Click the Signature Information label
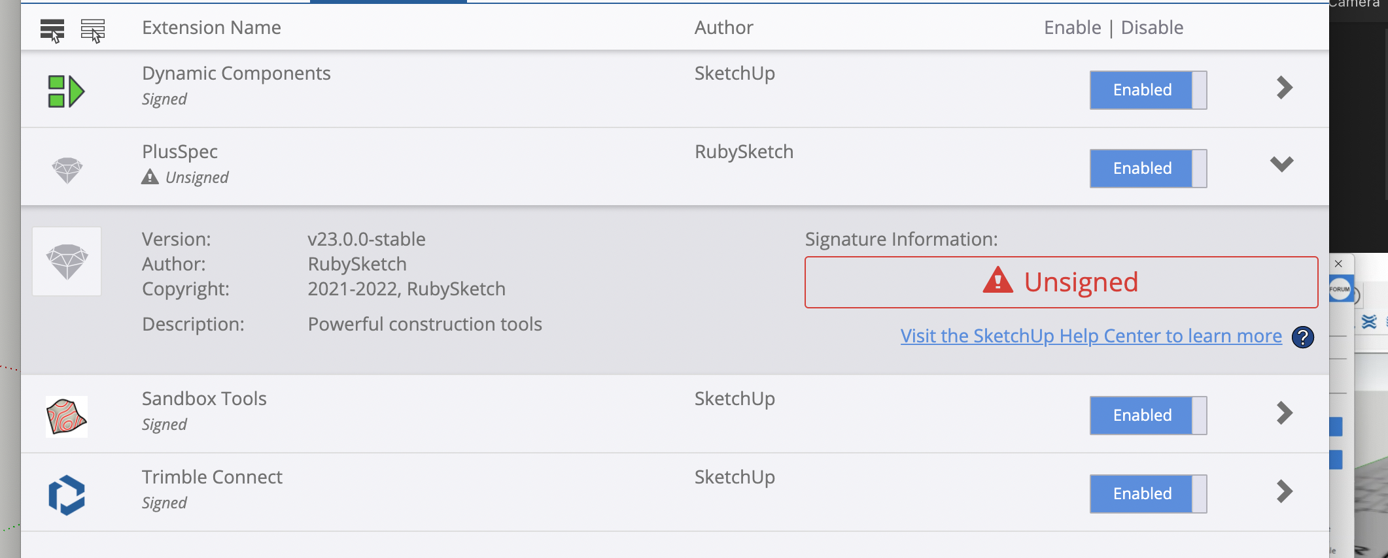Image resolution: width=1388 pixels, height=558 pixels. coord(901,239)
